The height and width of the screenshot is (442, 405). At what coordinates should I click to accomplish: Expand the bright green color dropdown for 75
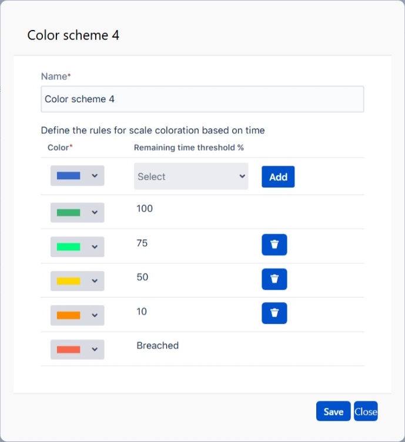point(95,247)
